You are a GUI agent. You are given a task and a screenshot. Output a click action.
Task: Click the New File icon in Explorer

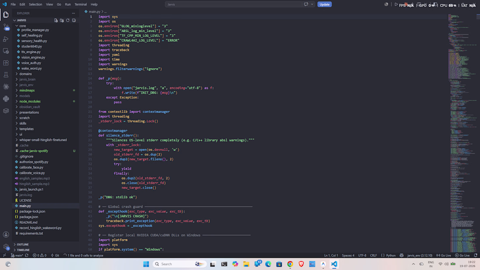pos(56,20)
